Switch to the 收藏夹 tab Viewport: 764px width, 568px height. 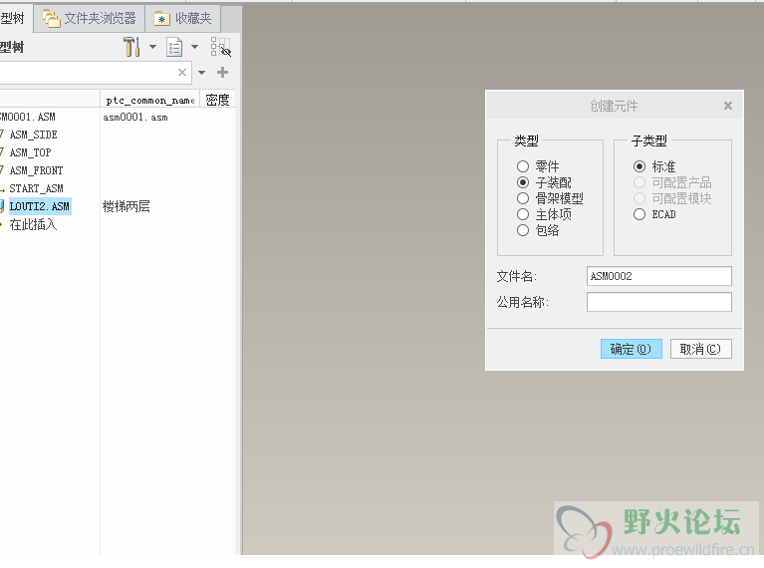(183, 19)
